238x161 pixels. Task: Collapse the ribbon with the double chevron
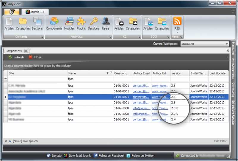coord(233,12)
